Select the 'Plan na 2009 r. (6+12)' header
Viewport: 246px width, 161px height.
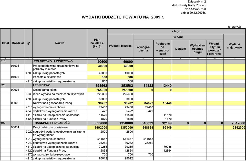pyautogui.click(x=97, y=43)
